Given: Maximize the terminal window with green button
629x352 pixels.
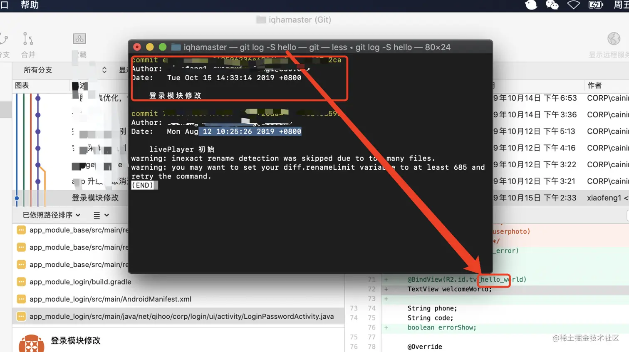Looking at the screenshot, I should (x=163, y=47).
